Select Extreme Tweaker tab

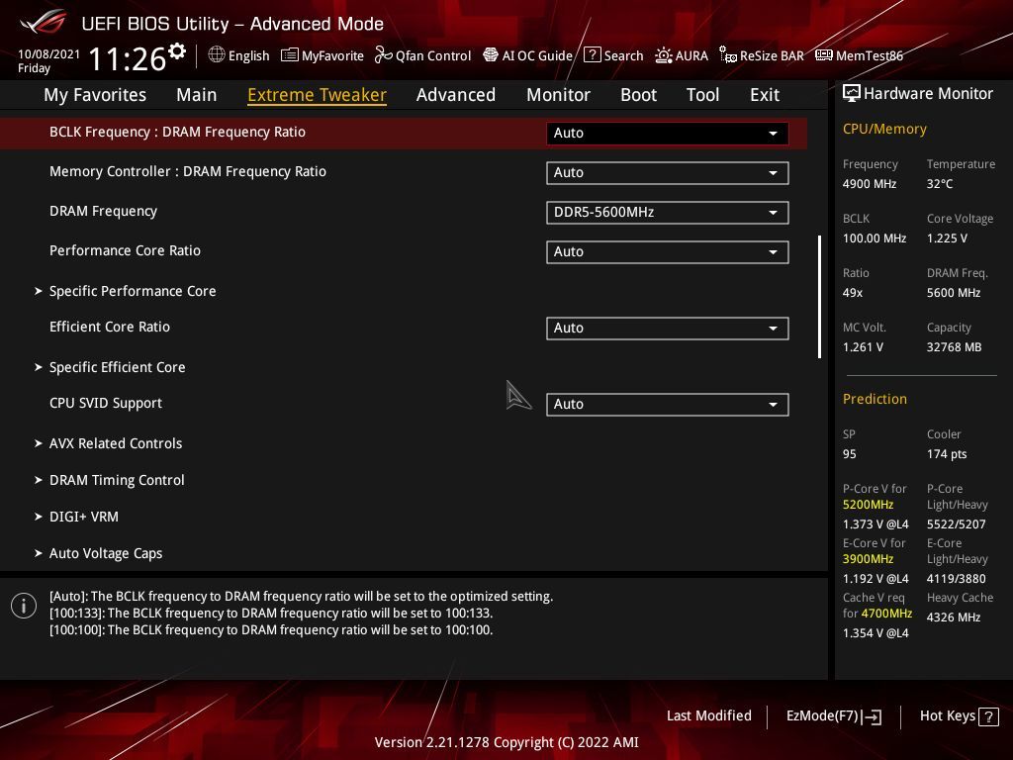point(318,95)
